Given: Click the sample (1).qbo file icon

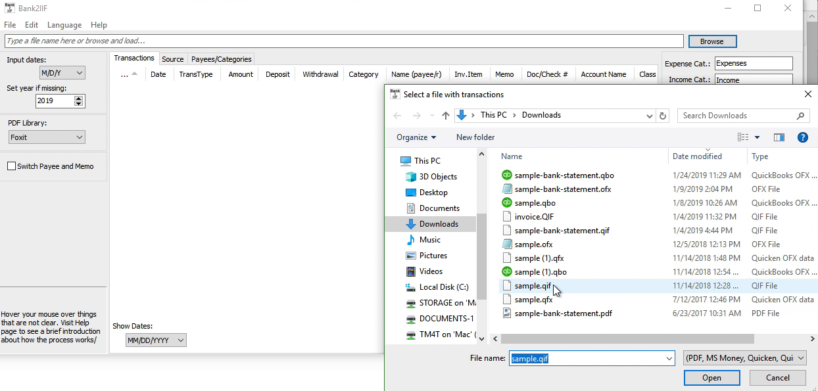Looking at the screenshot, I should pos(506,272).
